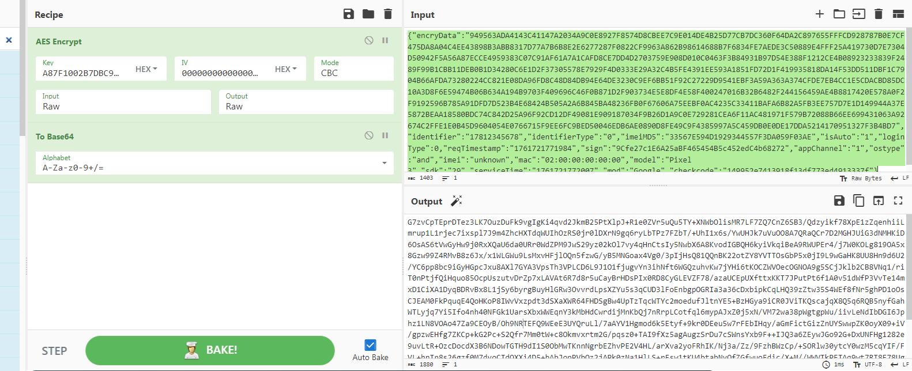Set breakpoint on To Base64 operation
This screenshot has width=912, height=371.
385,135
